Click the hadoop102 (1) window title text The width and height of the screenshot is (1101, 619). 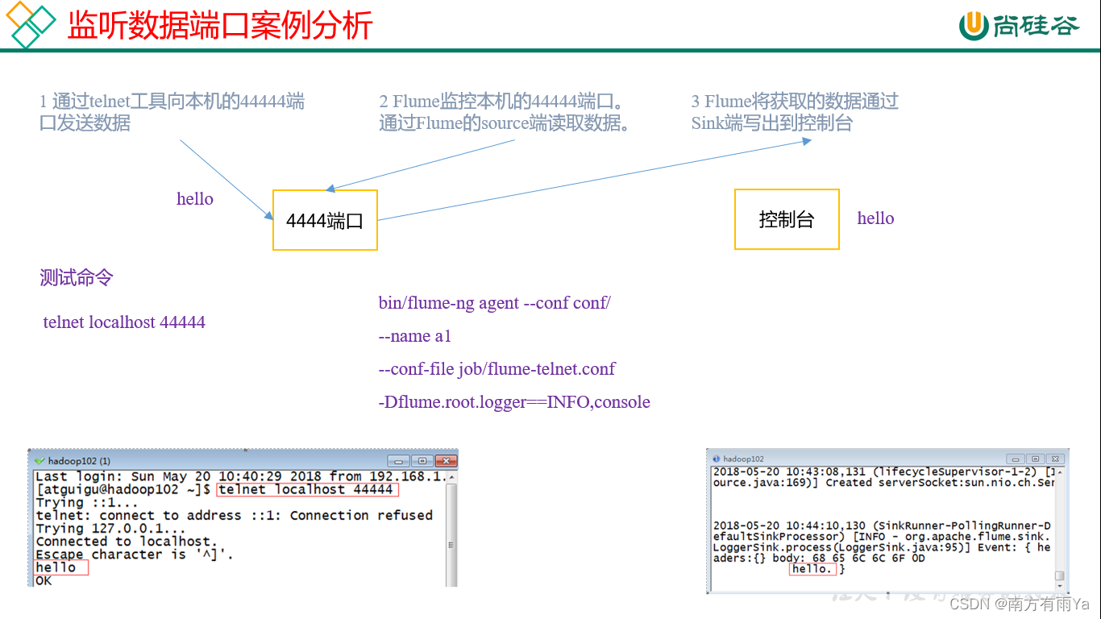79,461
